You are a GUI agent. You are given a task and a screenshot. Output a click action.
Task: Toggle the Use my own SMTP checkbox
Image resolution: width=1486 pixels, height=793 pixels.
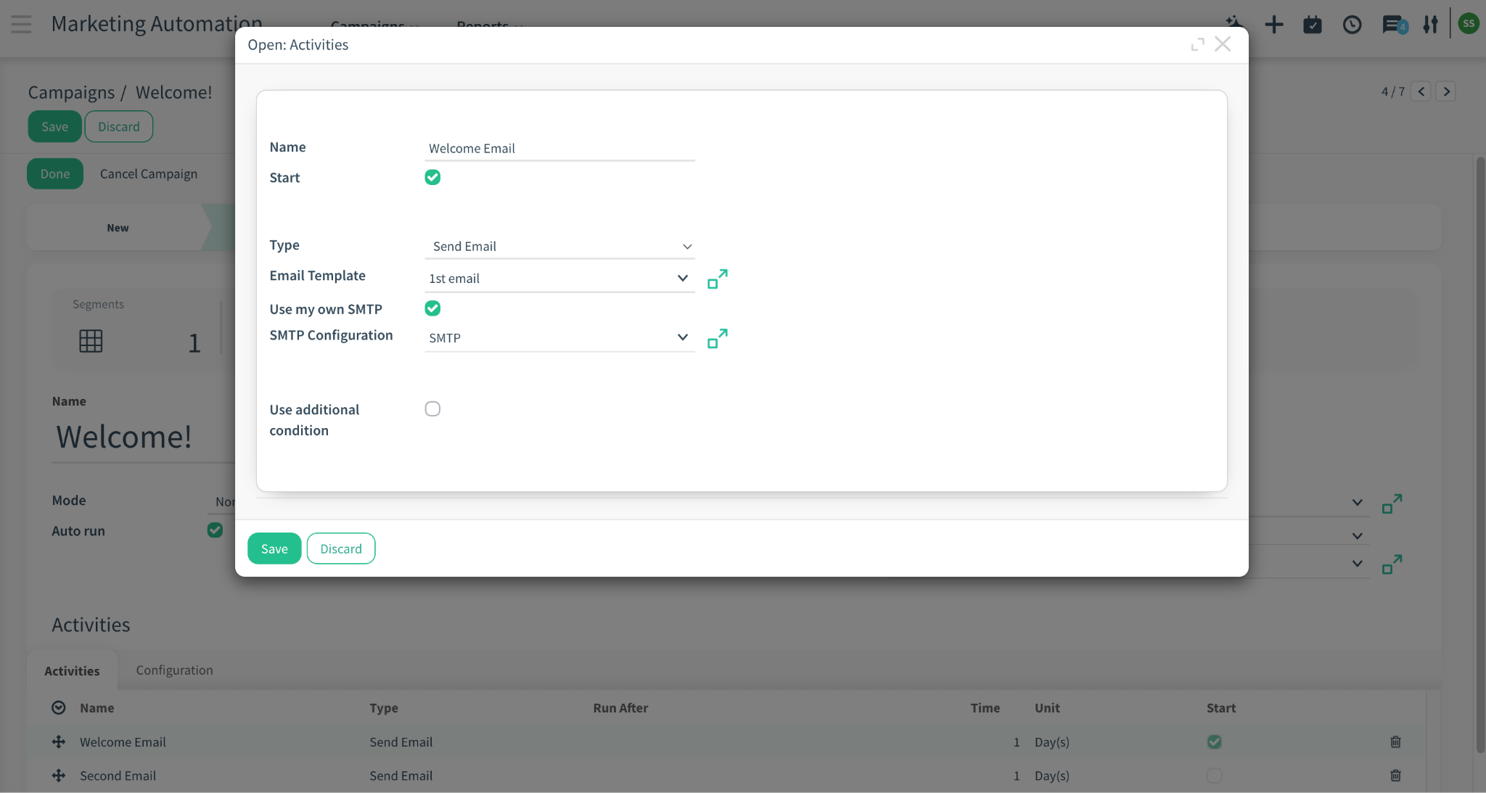tap(432, 308)
